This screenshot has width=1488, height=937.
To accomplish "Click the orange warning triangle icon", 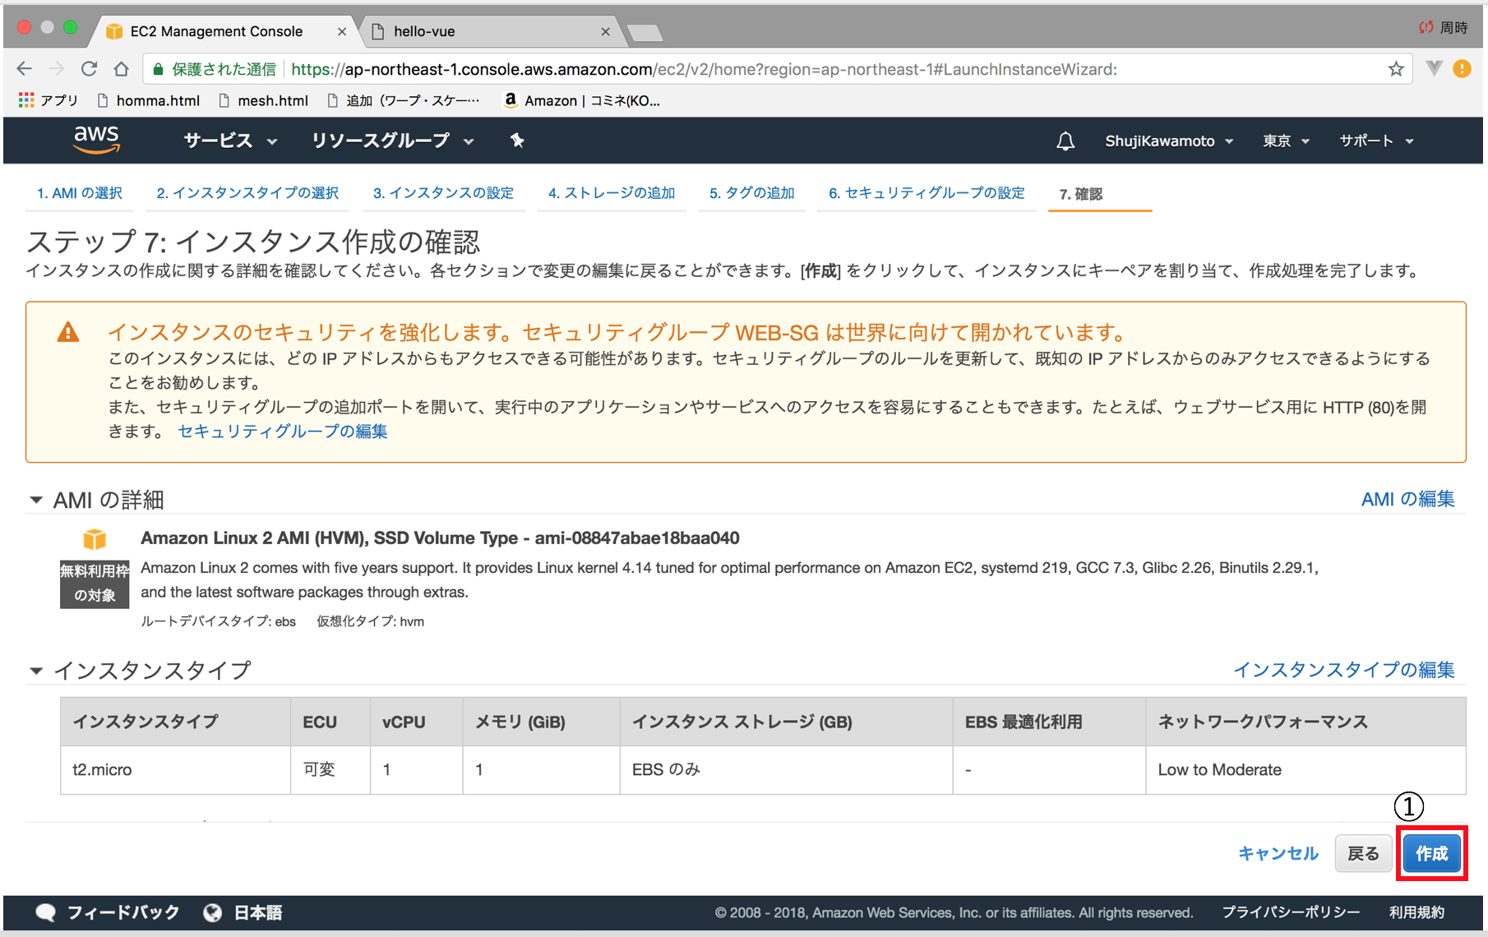I will 68,332.
